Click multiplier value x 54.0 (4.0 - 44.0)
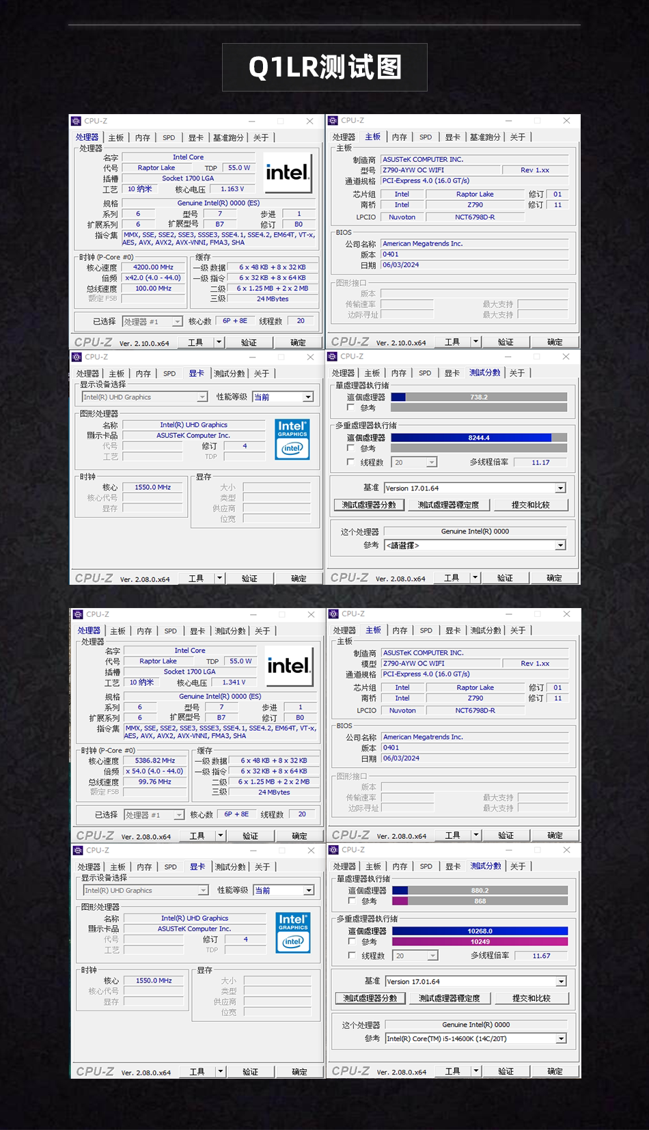This screenshot has height=1130, width=649. pos(154,771)
